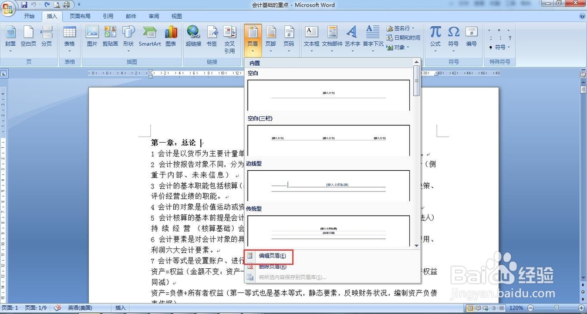Click the 编号 number button

[x=471, y=36]
